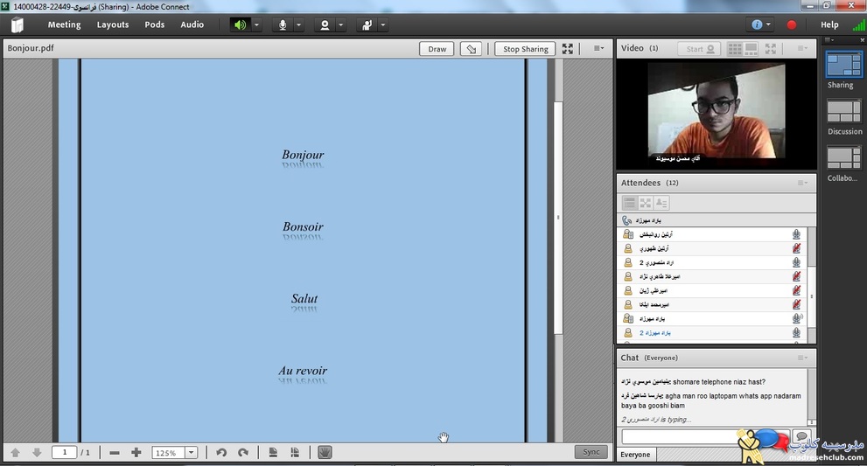Open the status options dropdown arrow

[x=382, y=24]
